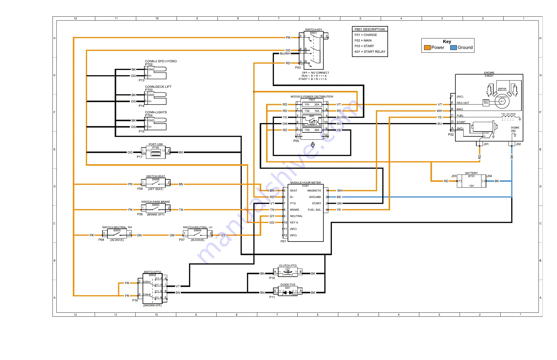Image resolution: width=557 pixels, height=360 pixels.
Task: Select the K01 start relay symbol
Action: [x=312, y=120]
